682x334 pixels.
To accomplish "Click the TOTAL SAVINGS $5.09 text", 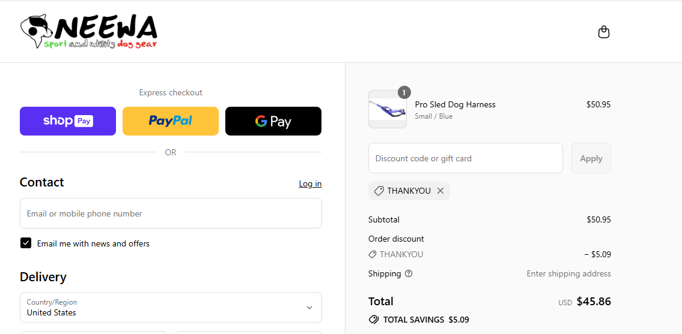I will pos(426,320).
